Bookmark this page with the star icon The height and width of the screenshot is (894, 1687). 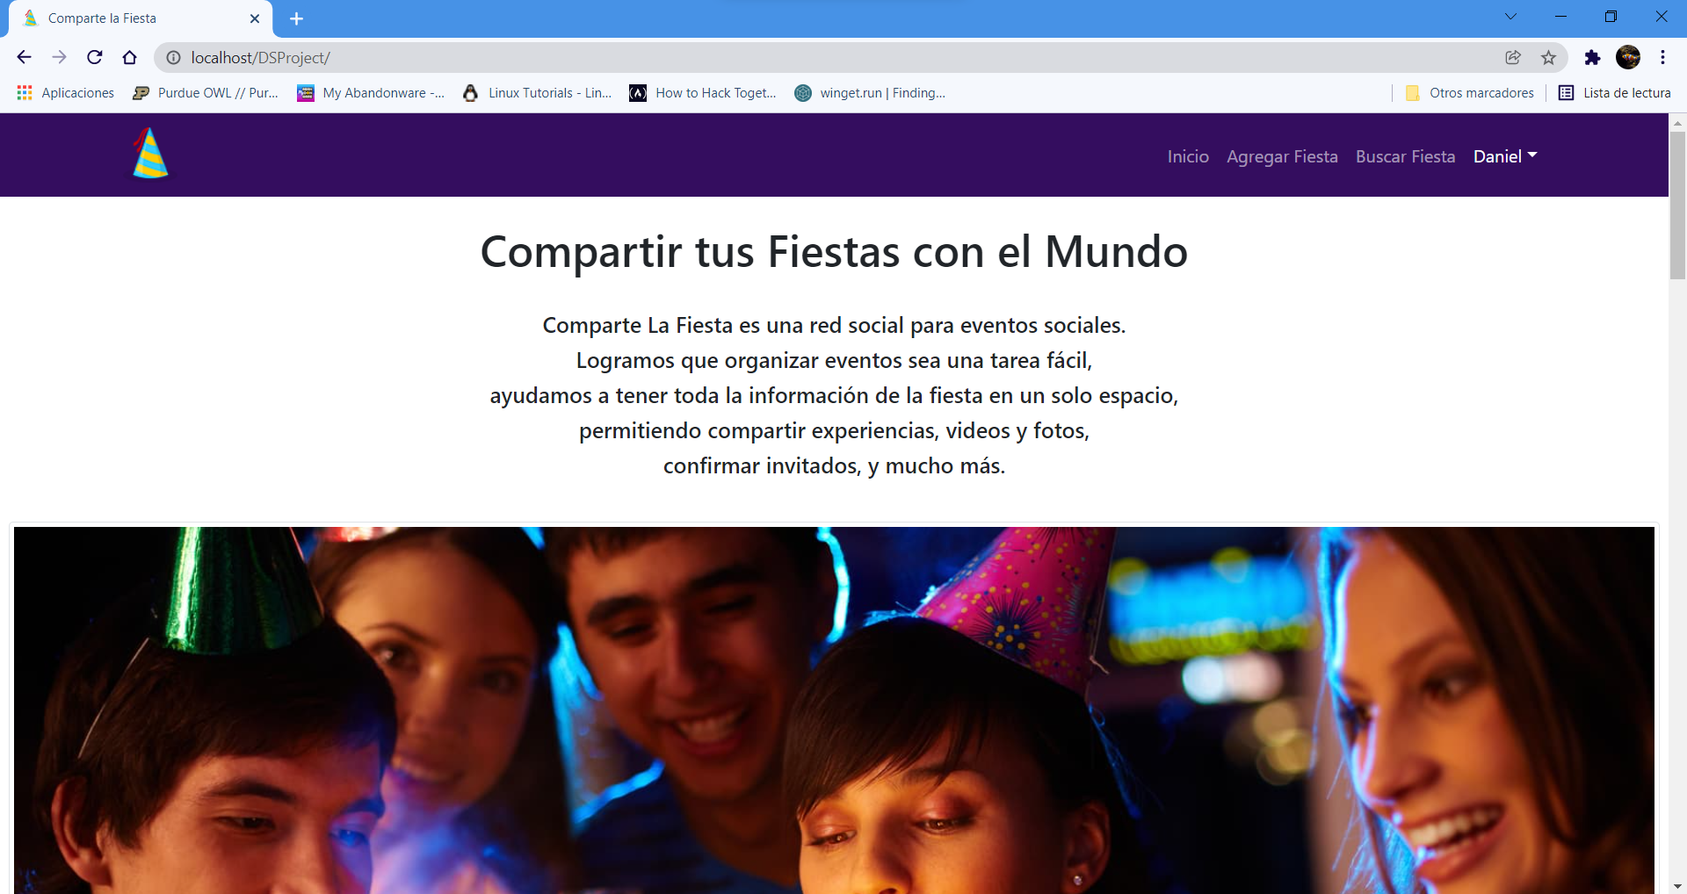click(1548, 57)
